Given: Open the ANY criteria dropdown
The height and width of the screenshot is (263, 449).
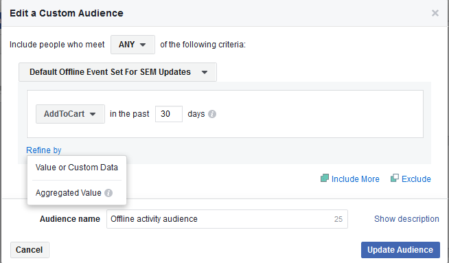Looking at the screenshot, I should [x=133, y=45].
